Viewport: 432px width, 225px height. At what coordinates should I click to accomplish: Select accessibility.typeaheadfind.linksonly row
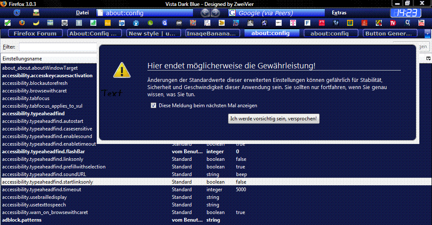point(216,159)
